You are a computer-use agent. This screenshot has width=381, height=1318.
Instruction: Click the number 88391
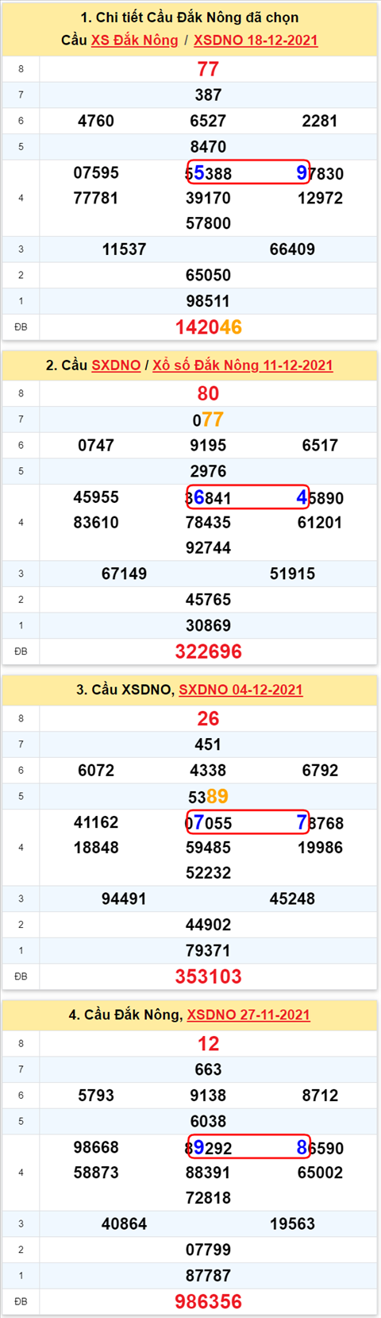coord(208,1172)
